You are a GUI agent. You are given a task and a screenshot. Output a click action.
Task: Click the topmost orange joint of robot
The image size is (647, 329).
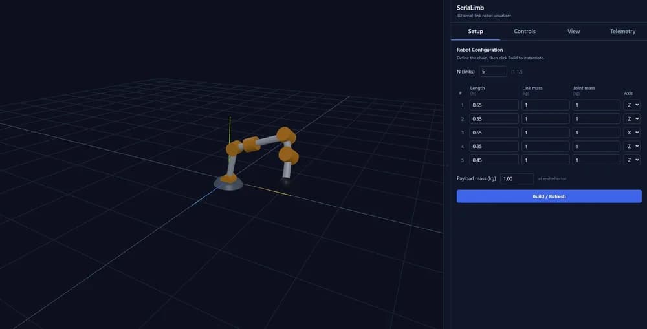pos(286,135)
